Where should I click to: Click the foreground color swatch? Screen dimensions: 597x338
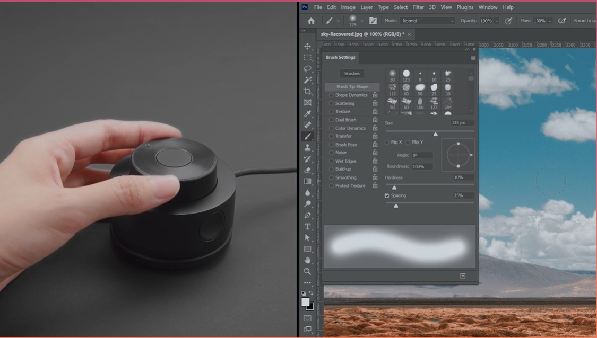tap(305, 301)
